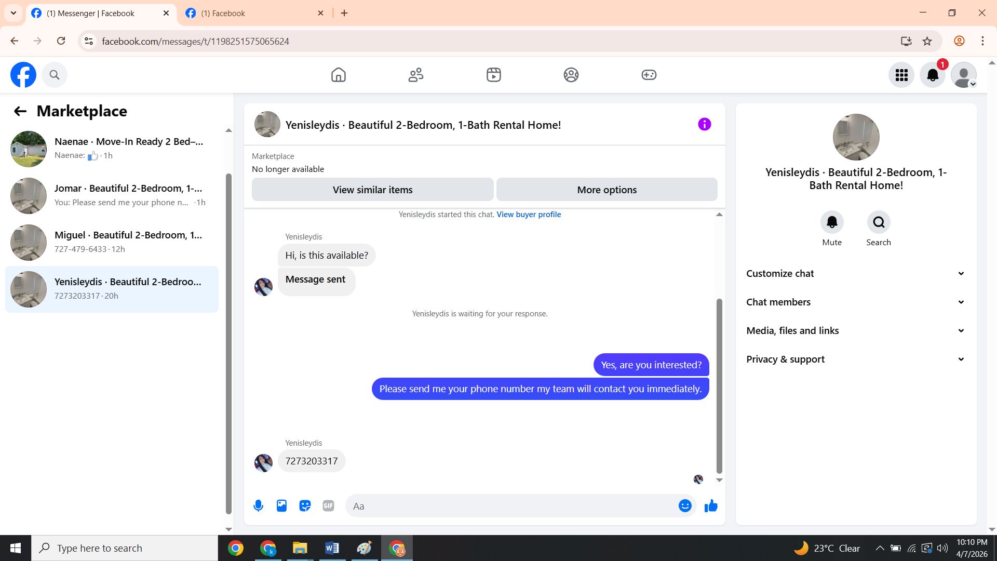Viewport: 997px width, 561px height.
Task: Attach a photo with image icon
Action: 281,505
